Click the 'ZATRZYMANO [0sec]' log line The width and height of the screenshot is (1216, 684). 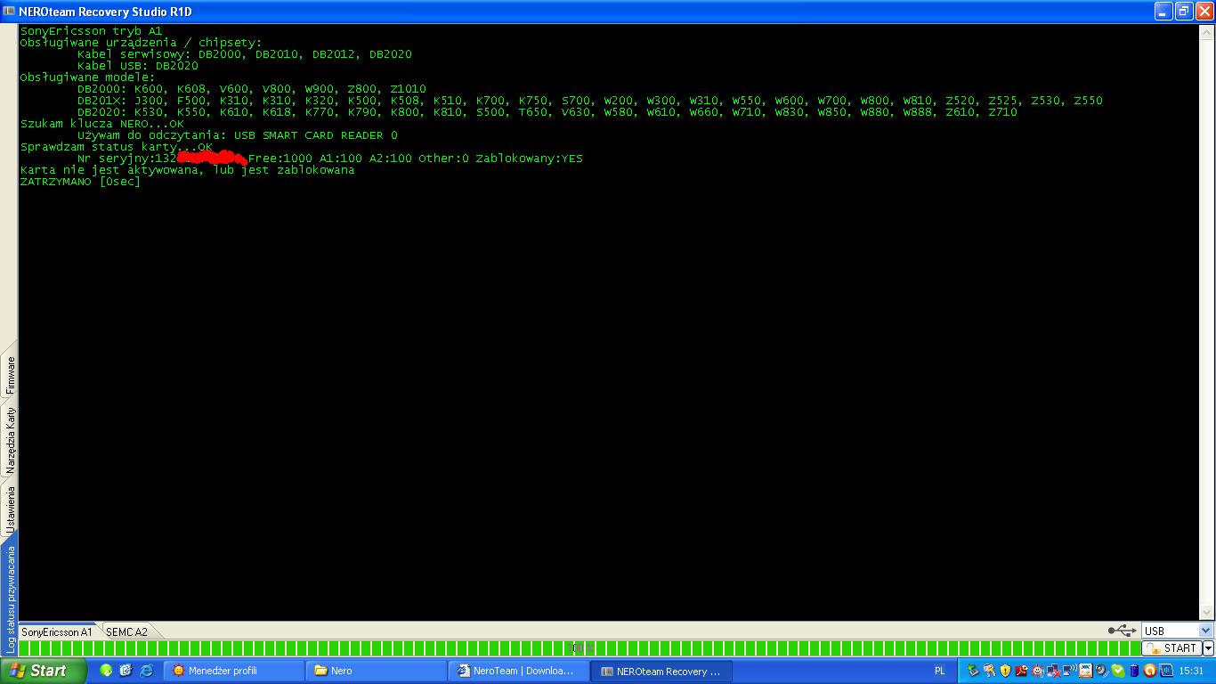80,182
